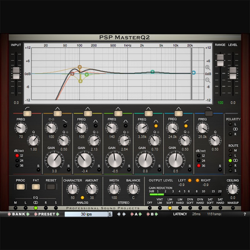
Task: Go to previous bank with red arrow
Action: pyautogui.click(x=10, y=214)
